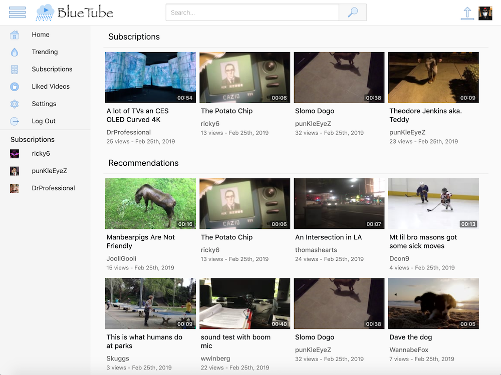Click the upload arrow icon in the top bar

click(467, 13)
